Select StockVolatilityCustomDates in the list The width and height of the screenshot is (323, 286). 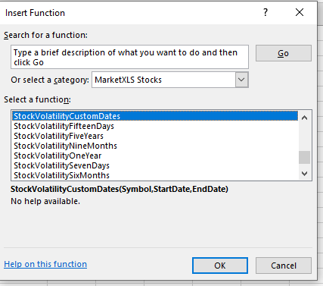[x=155, y=116]
